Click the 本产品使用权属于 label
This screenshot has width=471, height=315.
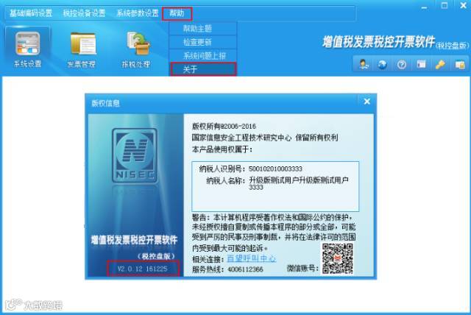click(222, 149)
